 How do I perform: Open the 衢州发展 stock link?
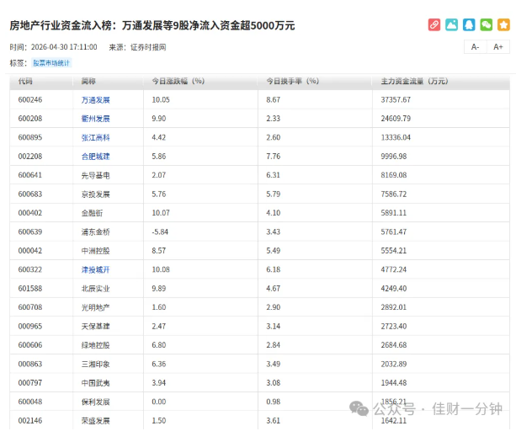coord(95,119)
